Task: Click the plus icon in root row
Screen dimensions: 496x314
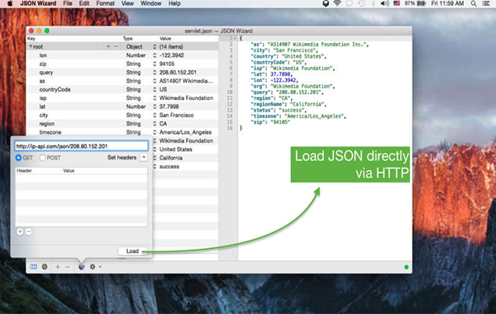Action: (x=108, y=46)
